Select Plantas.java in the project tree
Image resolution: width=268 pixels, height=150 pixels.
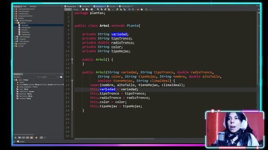26,35
